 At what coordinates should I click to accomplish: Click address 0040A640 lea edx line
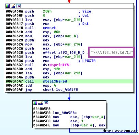(x=44, y=73)
